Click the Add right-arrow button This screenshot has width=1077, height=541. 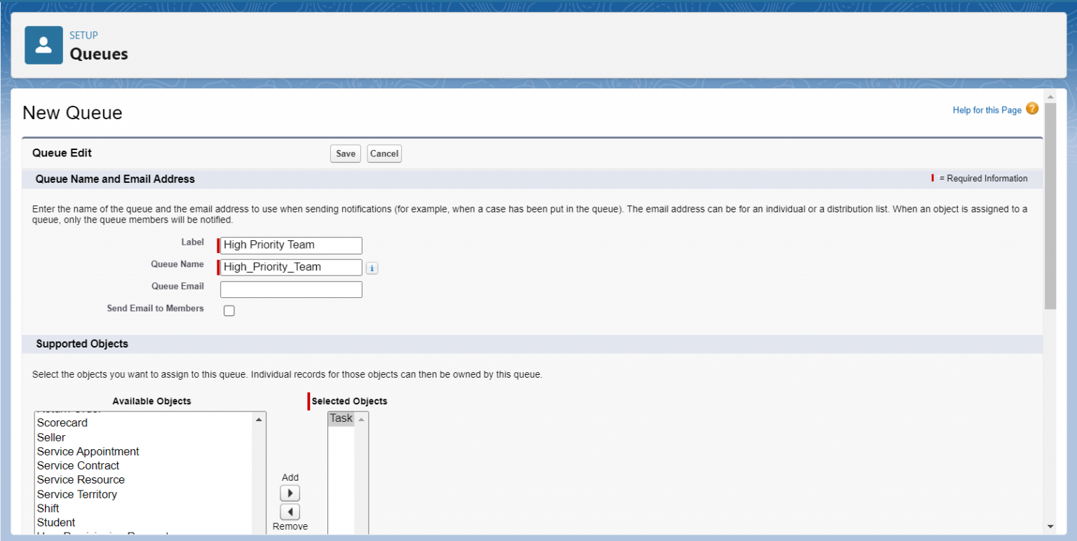pyautogui.click(x=290, y=493)
